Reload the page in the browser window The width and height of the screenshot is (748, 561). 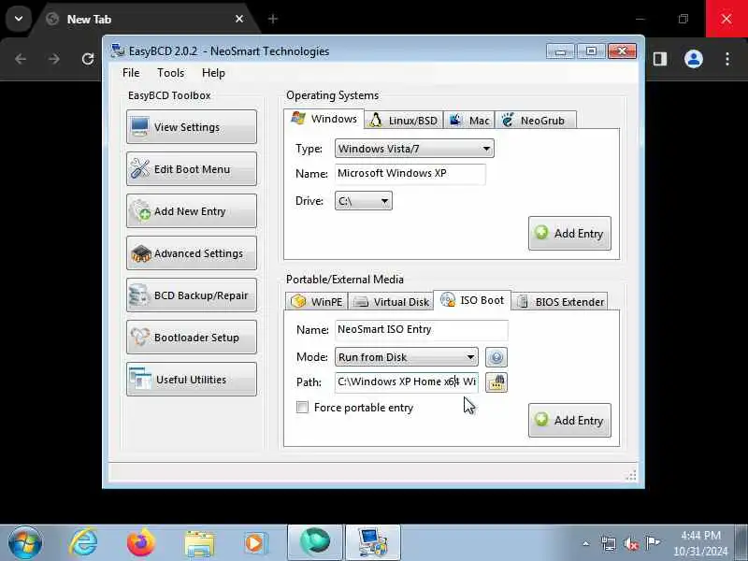[x=88, y=59]
